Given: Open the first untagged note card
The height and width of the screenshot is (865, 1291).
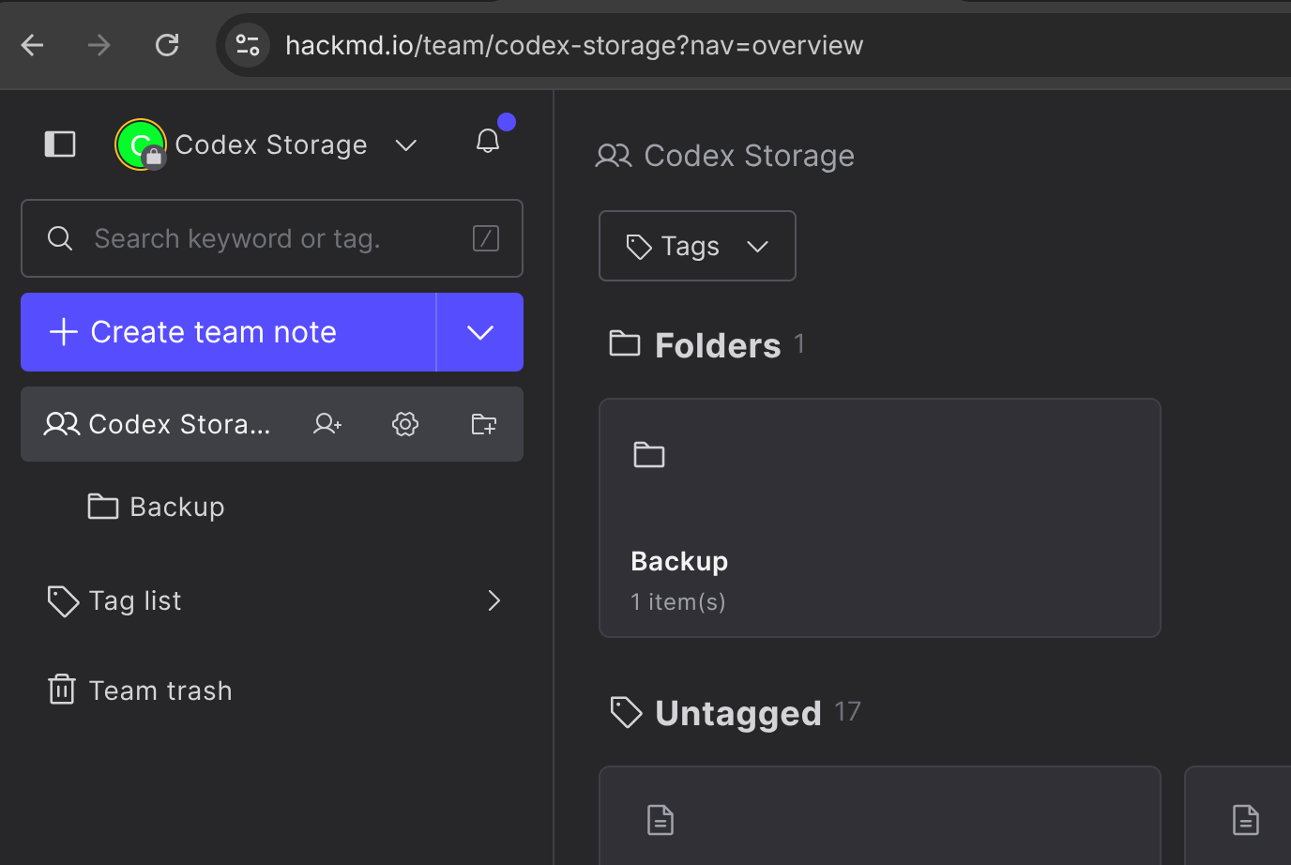Looking at the screenshot, I should (x=879, y=816).
